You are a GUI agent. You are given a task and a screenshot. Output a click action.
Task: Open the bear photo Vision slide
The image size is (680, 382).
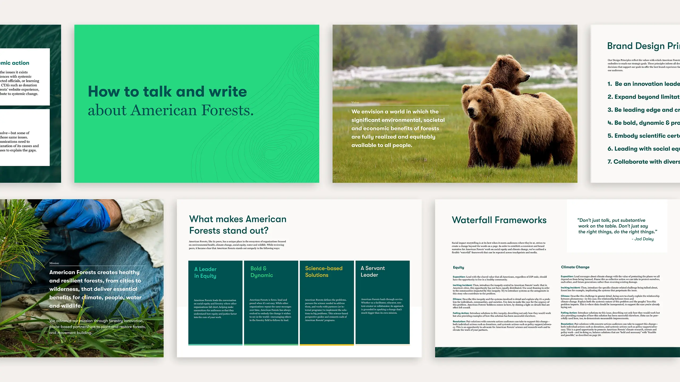[x=455, y=103]
